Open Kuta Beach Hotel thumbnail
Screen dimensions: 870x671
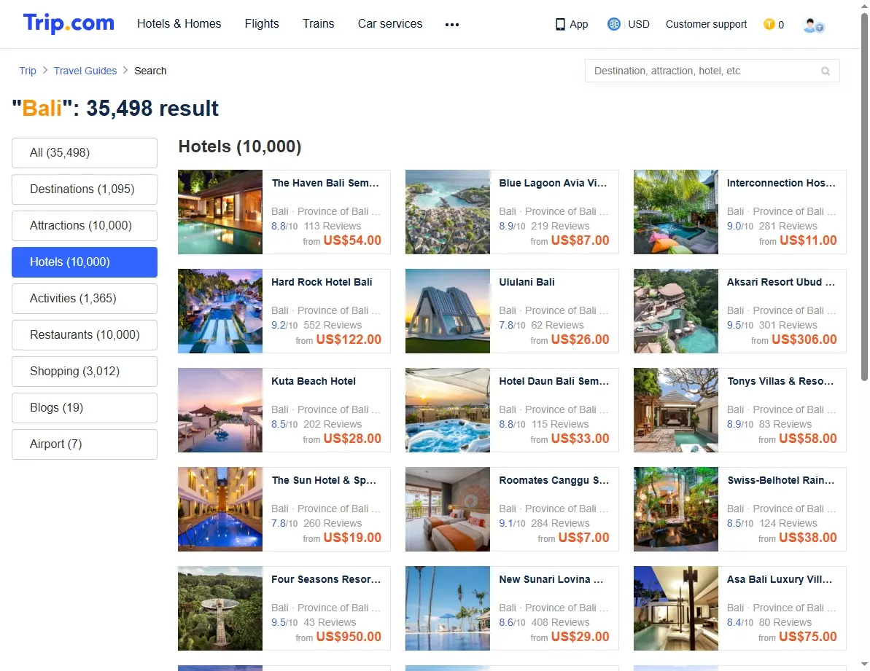point(220,411)
